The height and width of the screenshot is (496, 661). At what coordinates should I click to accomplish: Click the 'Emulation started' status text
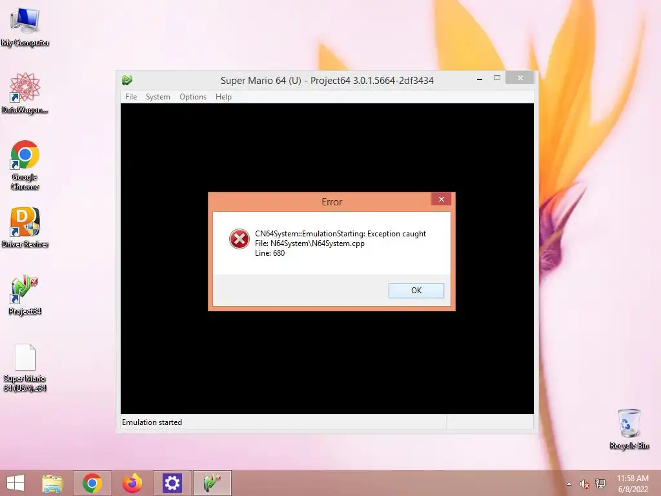[x=152, y=422]
